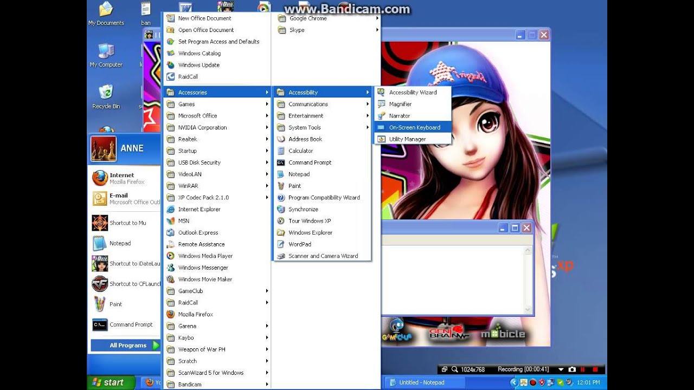Viewport: 694px width, 390px height.
Task: Open On-Screen Keyboard from Accessibility menu
Action: point(413,127)
